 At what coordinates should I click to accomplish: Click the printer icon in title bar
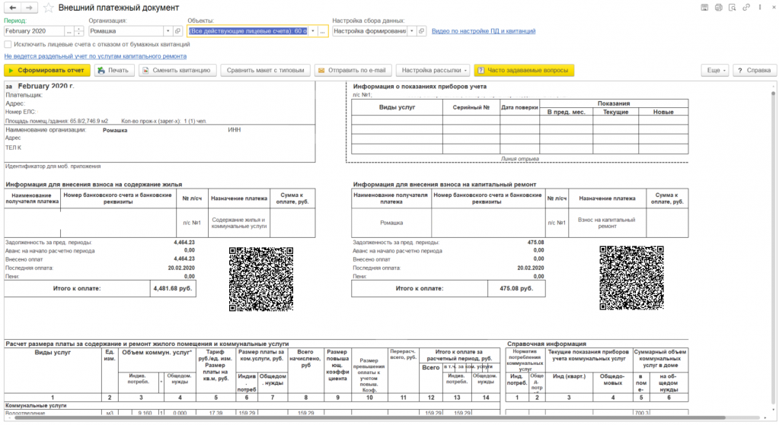718,8
